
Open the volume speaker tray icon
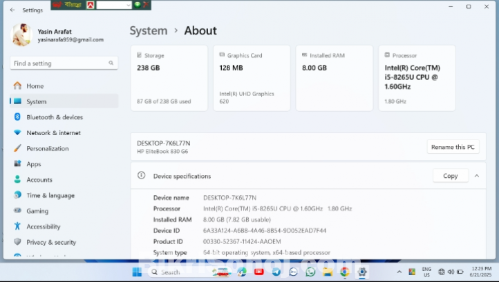point(451,272)
